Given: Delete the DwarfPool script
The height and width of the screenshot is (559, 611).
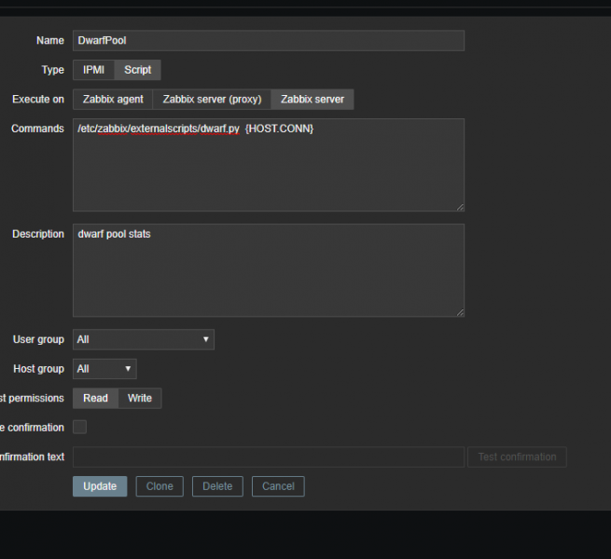Looking at the screenshot, I should 217,486.
